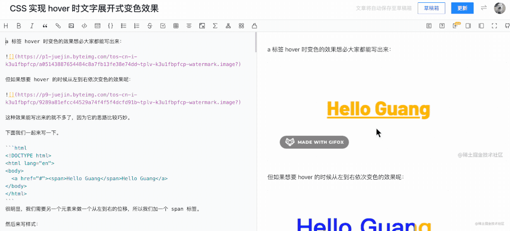510x231 pixels.
Task: Click the curly braces {} toolbar icon
Action: tap(110, 26)
